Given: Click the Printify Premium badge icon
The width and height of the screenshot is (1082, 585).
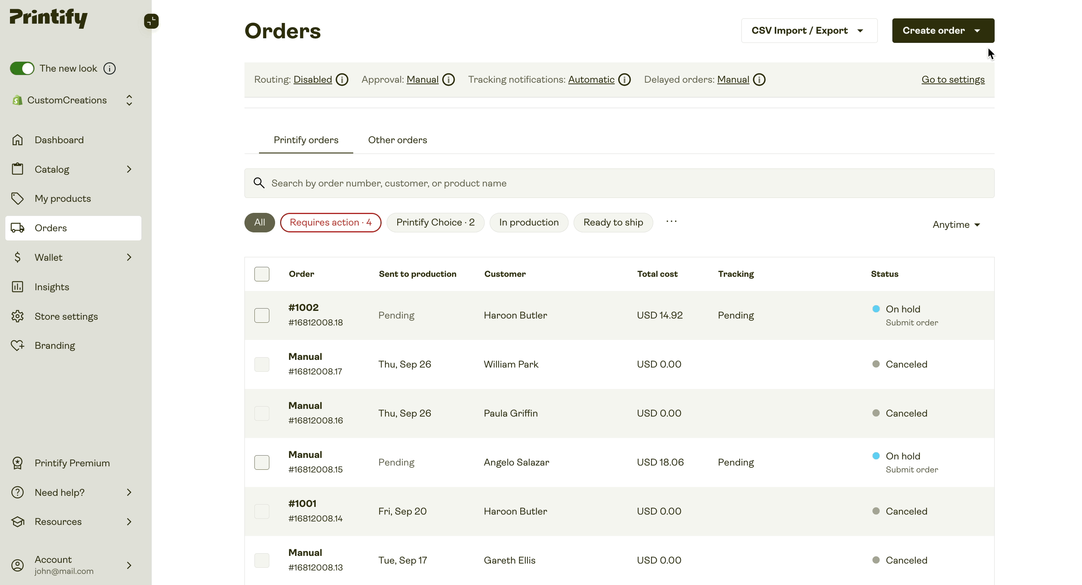Looking at the screenshot, I should (17, 462).
